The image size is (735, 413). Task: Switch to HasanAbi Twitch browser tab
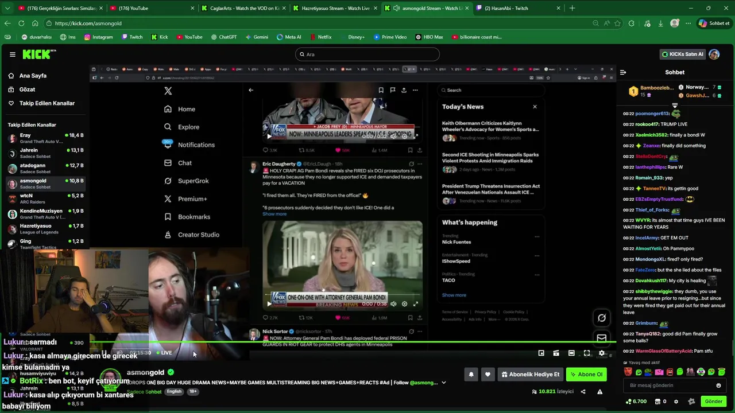(x=517, y=8)
